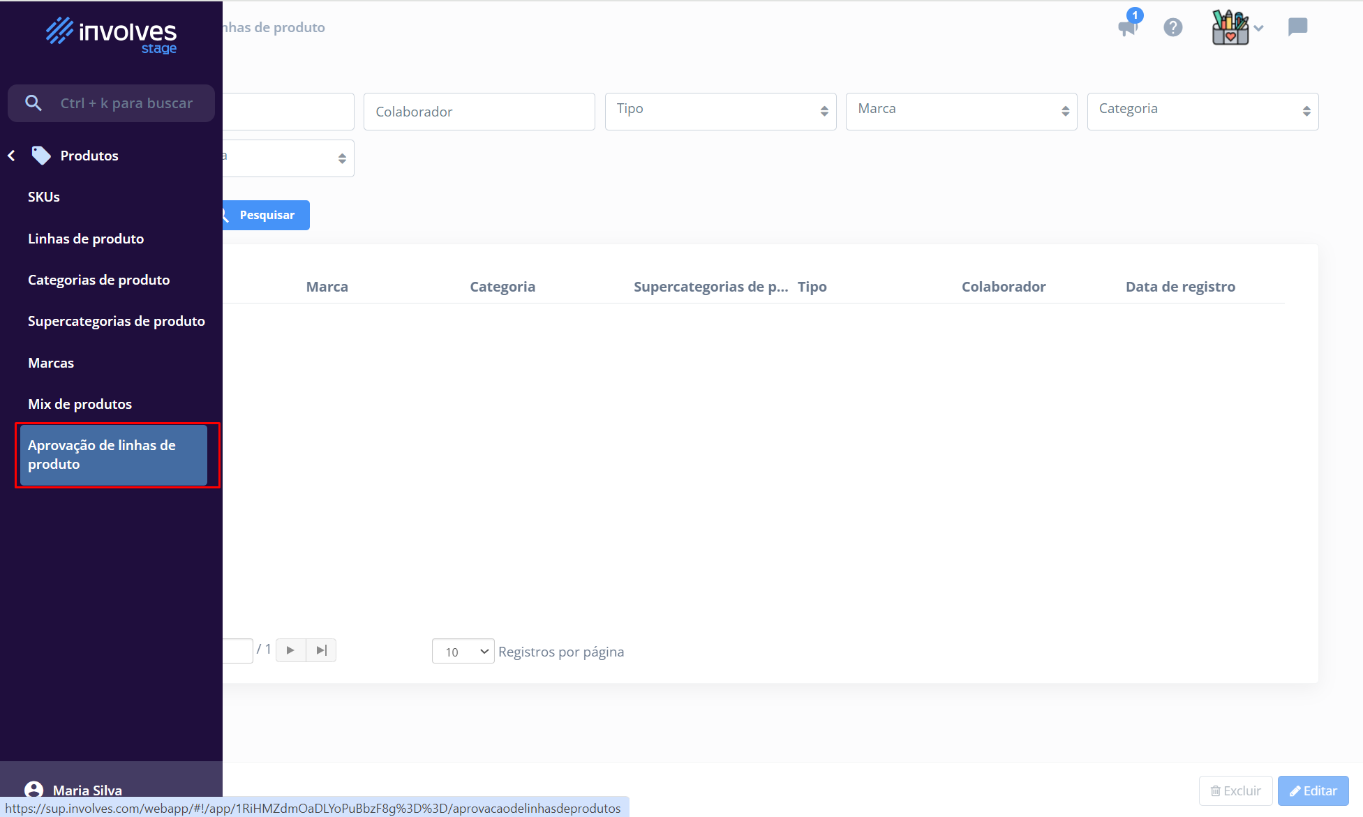
Task: Jump to last page arrow
Action: tap(321, 650)
